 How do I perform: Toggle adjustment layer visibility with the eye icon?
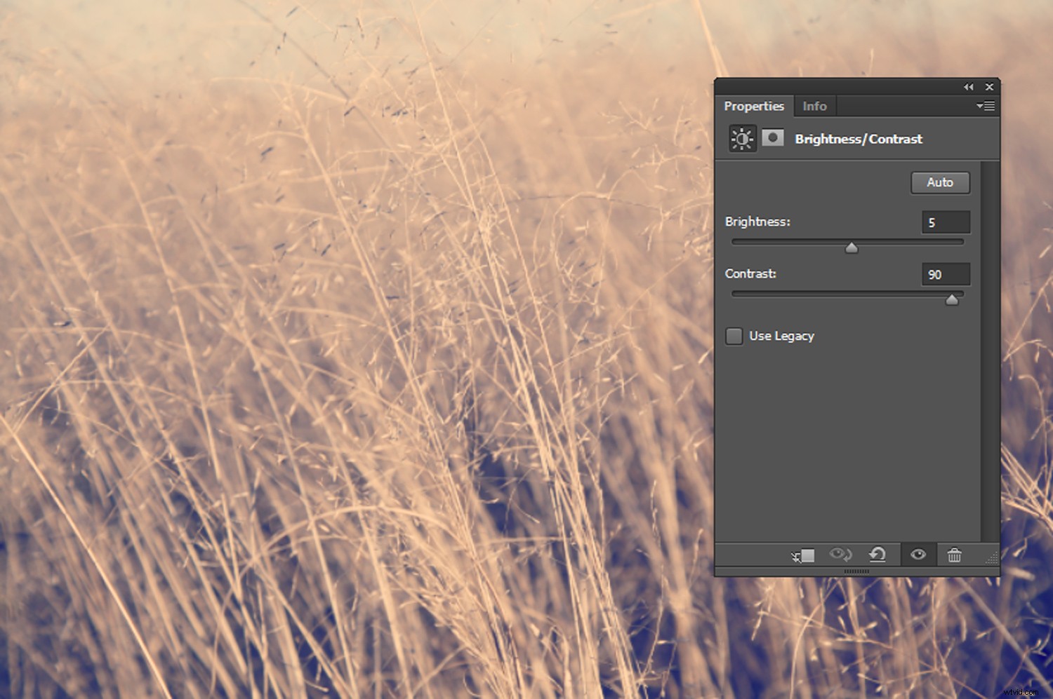[918, 554]
